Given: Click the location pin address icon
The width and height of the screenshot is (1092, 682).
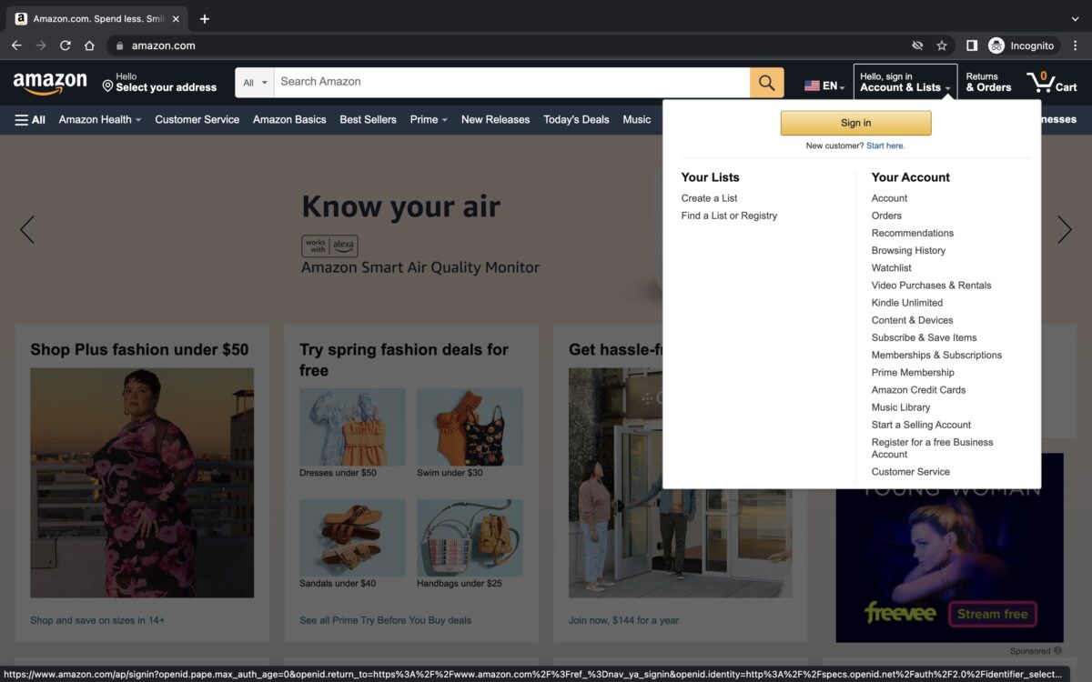Looking at the screenshot, I should click(x=107, y=86).
